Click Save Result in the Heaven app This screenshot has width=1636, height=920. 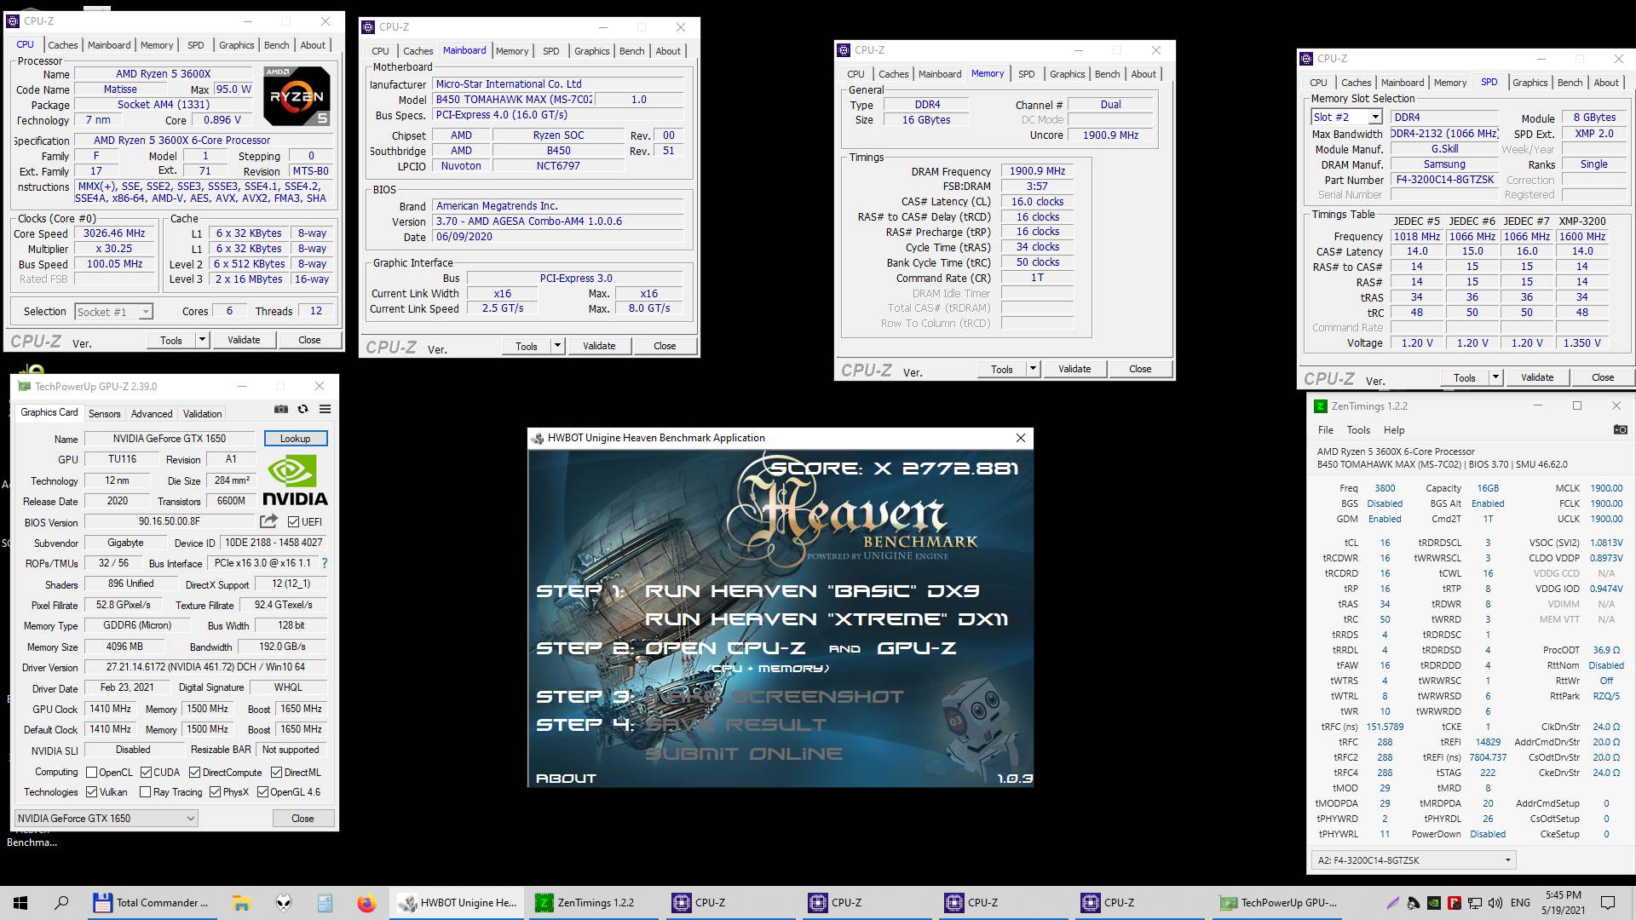[735, 725]
